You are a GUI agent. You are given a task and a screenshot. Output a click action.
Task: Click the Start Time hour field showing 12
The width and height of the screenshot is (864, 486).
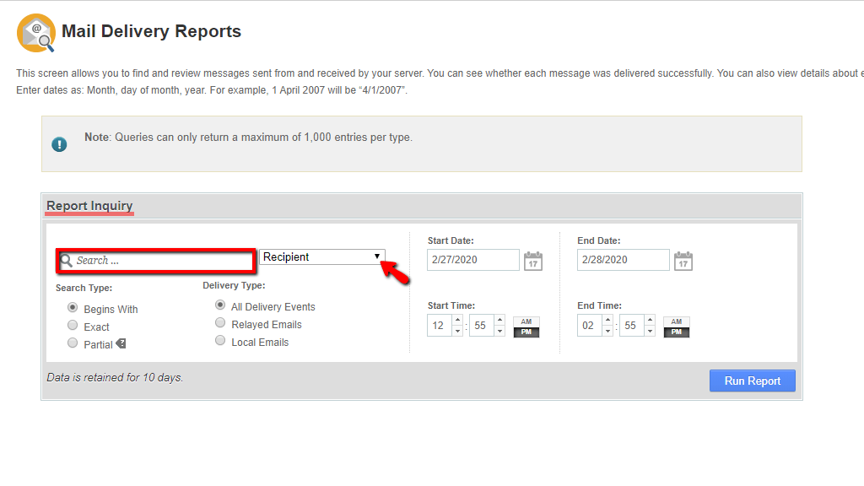pyautogui.click(x=440, y=325)
